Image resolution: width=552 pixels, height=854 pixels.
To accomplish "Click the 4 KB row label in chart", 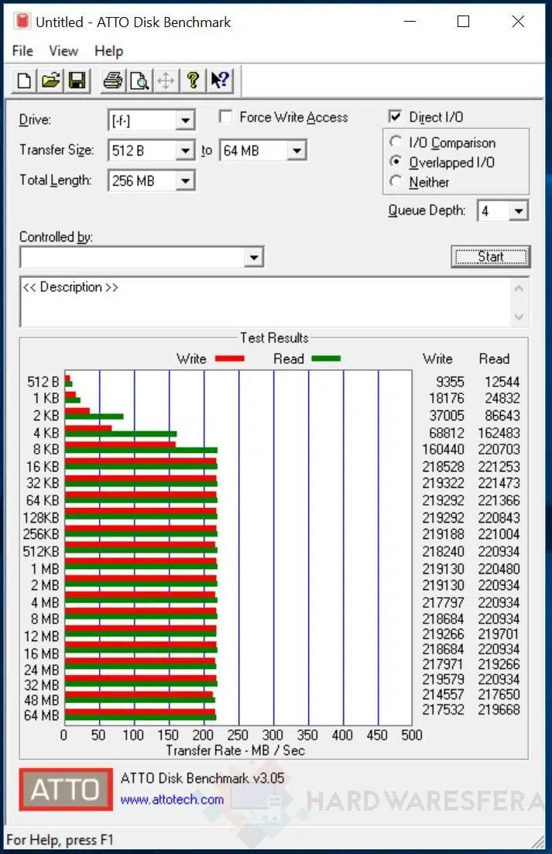I will pyautogui.click(x=46, y=433).
